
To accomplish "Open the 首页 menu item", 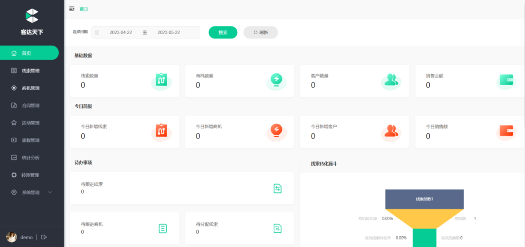I will pos(29,53).
